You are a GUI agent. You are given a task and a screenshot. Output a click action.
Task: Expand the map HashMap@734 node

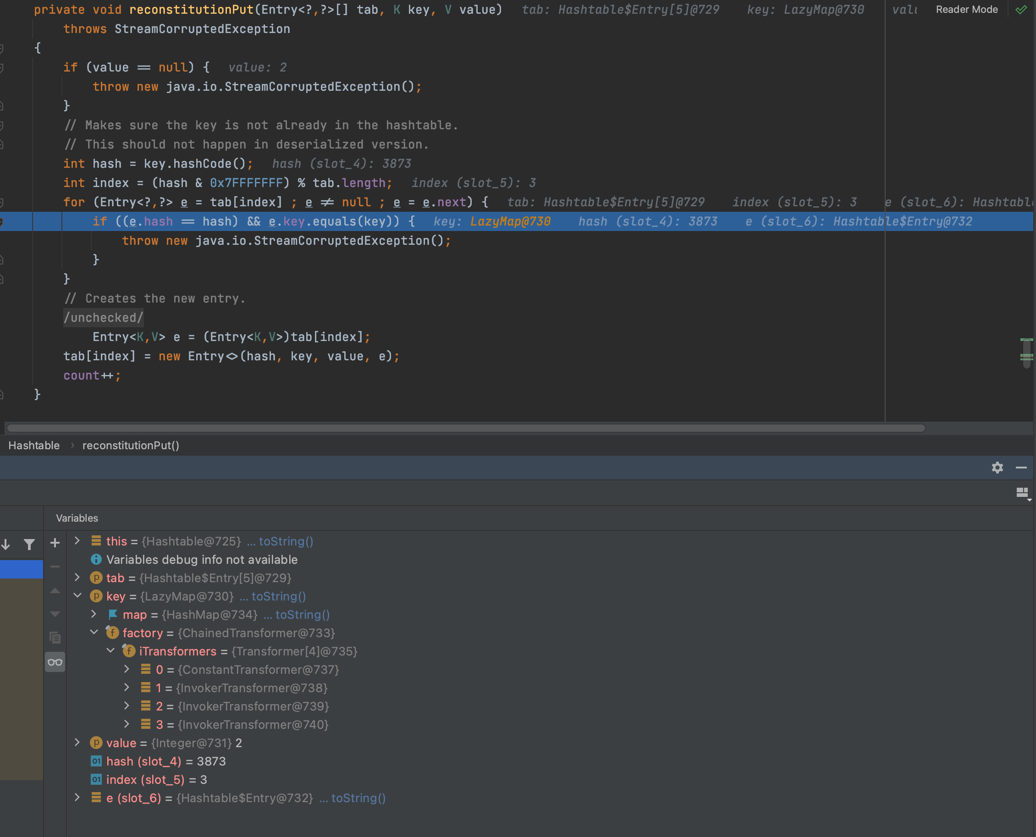pos(94,614)
